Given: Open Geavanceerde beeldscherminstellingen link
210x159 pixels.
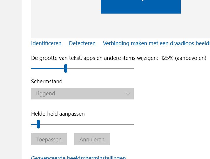Looking at the screenshot, I should (x=78, y=157).
